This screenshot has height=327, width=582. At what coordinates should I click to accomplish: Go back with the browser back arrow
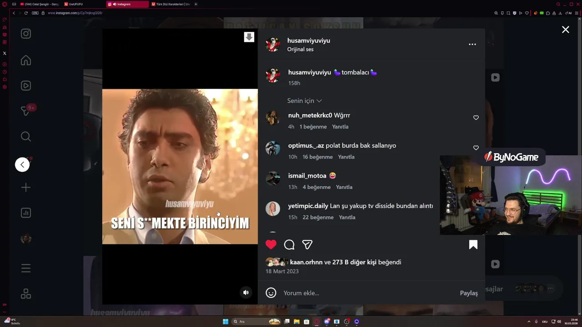pyautogui.click(x=14, y=13)
